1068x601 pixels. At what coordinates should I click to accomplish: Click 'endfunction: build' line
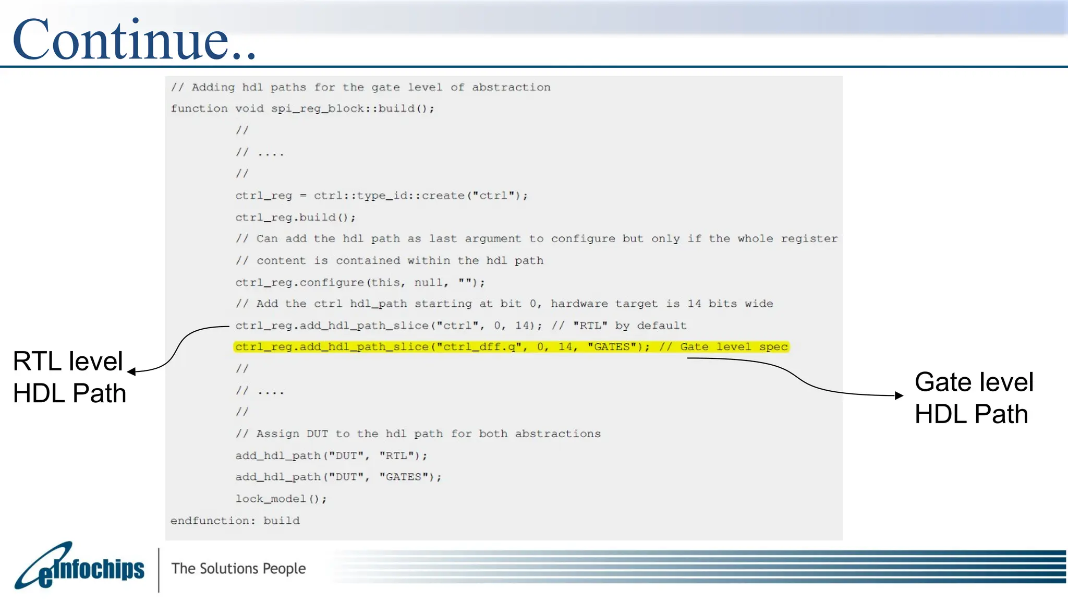click(x=235, y=521)
